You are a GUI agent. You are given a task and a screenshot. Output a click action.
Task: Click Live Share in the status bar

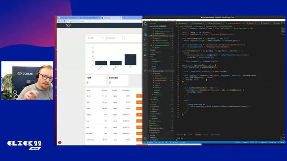pyautogui.click(x=174, y=142)
